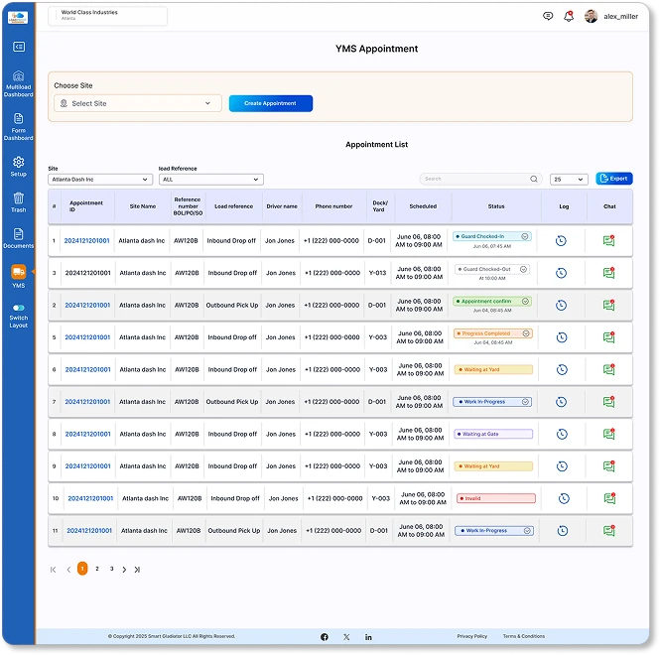View log history icon for row 11
The image size is (660, 655).
coord(563,531)
